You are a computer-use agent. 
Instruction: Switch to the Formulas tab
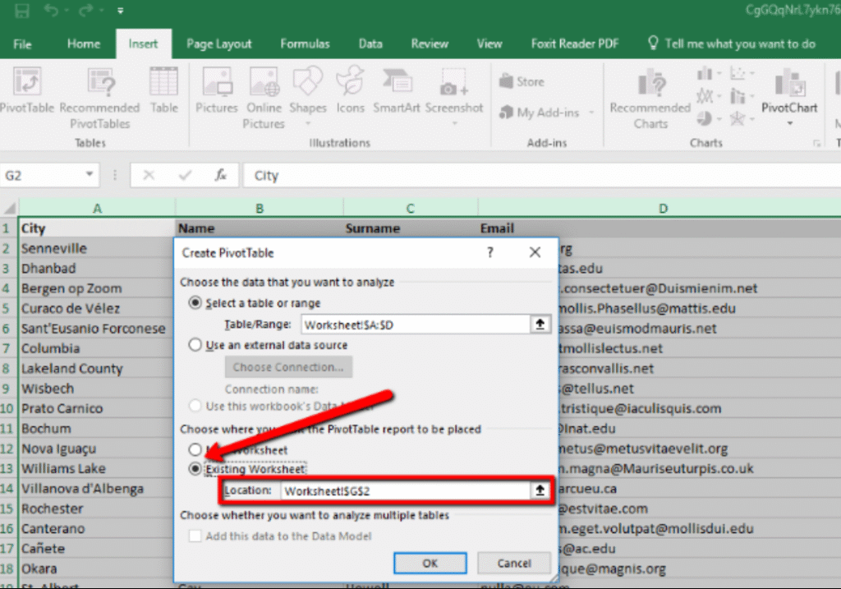click(x=305, y=44)
